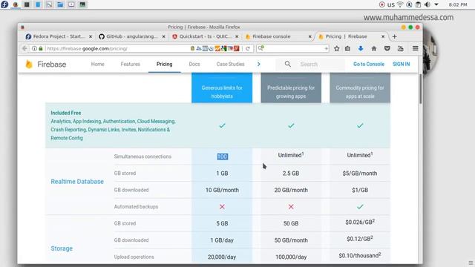Switch to the Quickstart tab
The width and height of the screenshot is (475, 267).
pyautogui.click(x=205, y=36)
